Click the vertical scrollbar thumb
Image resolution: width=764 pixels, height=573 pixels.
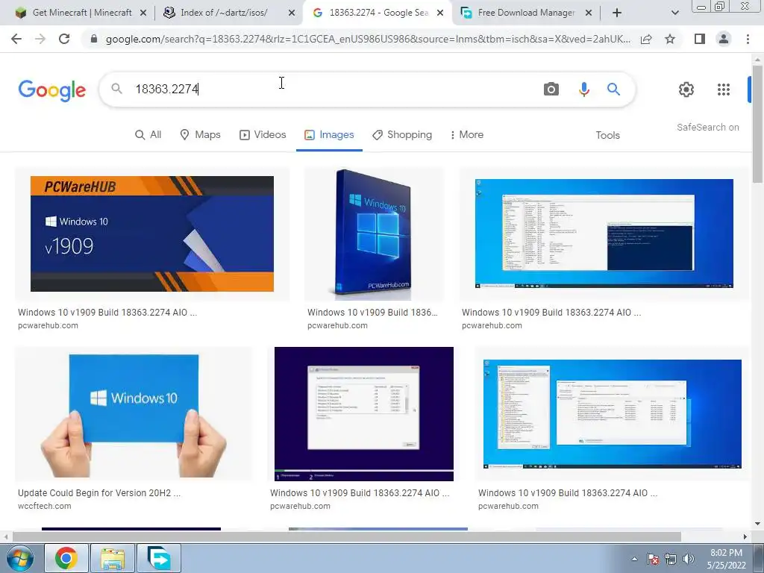[x=757, y=123]
